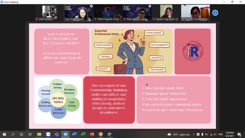245x138 pixels.
Task: Open the Windows notification center
Action: coord(239,134)
